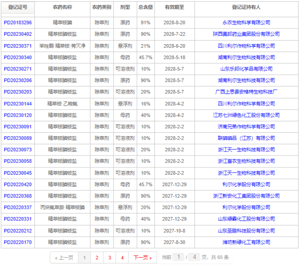Open holder 陕西美邦药业集团股份有限公司

[x=246, y=34]
